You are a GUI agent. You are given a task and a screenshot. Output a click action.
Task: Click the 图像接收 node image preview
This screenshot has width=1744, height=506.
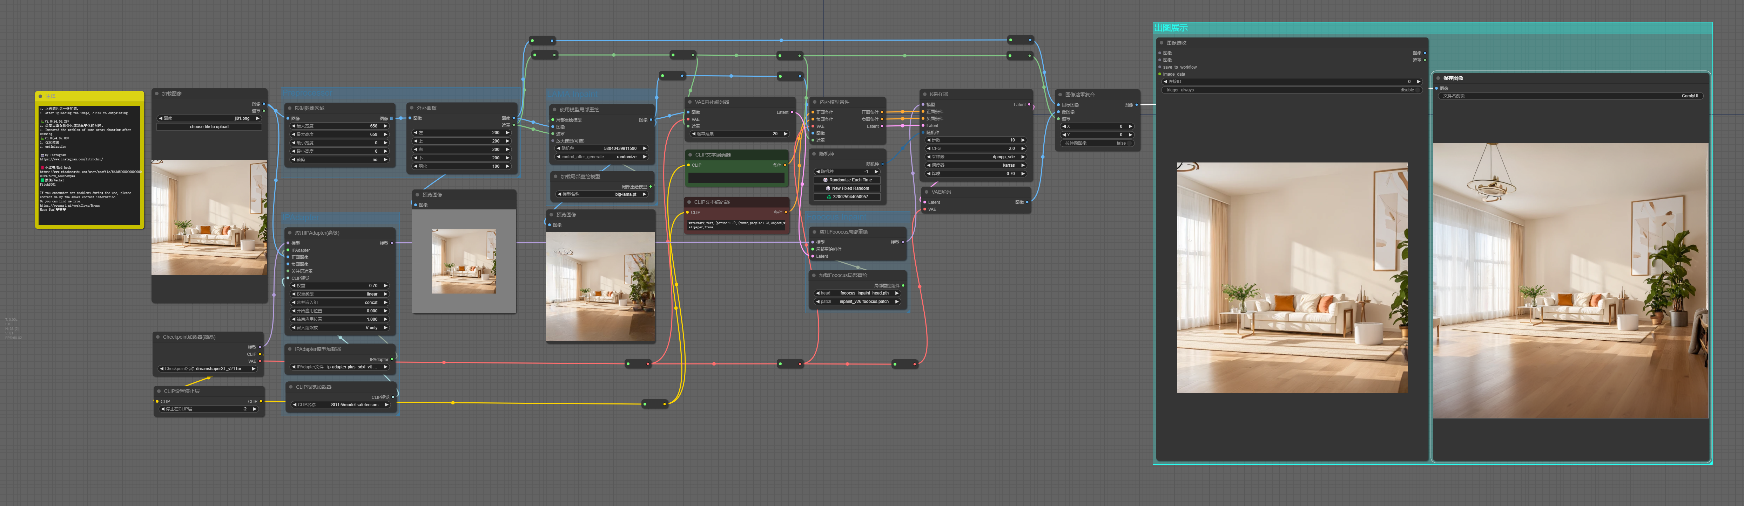(1292, 277)
